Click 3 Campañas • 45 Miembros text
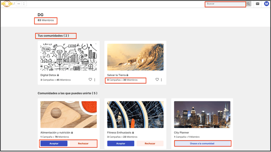 tap(56, 80)
